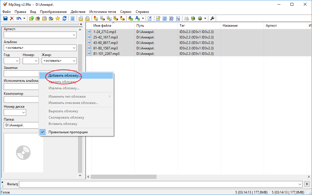Open the tag sources globe dropdown arrow
The image size is (312, 195).
(205, 18)
